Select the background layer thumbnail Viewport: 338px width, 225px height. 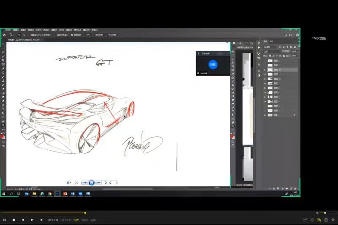(270, 115)
